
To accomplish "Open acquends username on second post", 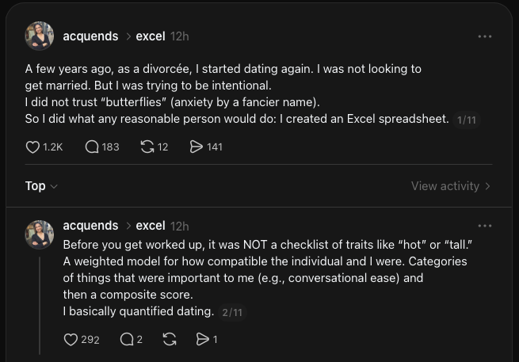I will pos(90,226).
